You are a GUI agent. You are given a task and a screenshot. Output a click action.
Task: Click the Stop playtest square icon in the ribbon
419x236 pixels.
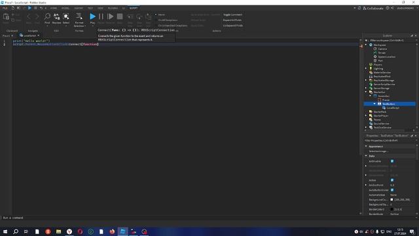[x=120, y=16]
